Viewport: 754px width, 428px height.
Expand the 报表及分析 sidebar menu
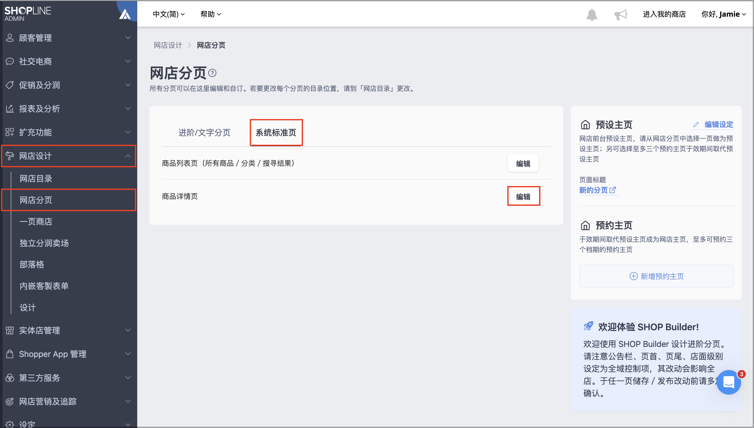(69, 109)
